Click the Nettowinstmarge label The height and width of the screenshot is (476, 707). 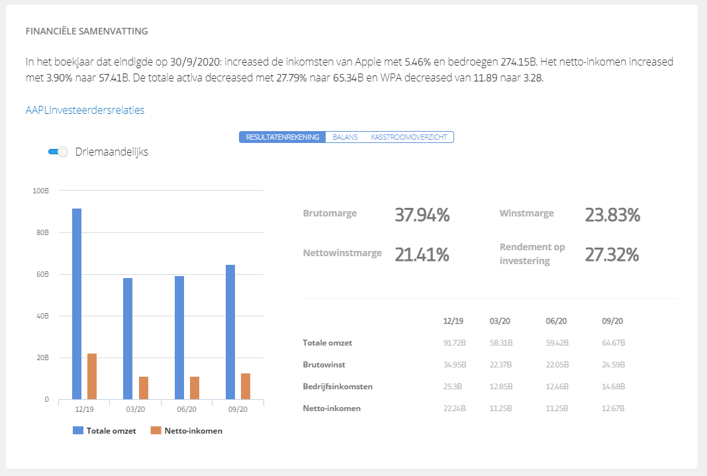[x=342, y=253]
